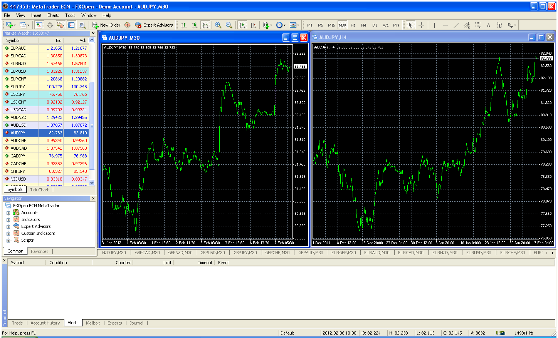Select the Trendline drawing tool
Screen dimensions: 558x338
456,25
